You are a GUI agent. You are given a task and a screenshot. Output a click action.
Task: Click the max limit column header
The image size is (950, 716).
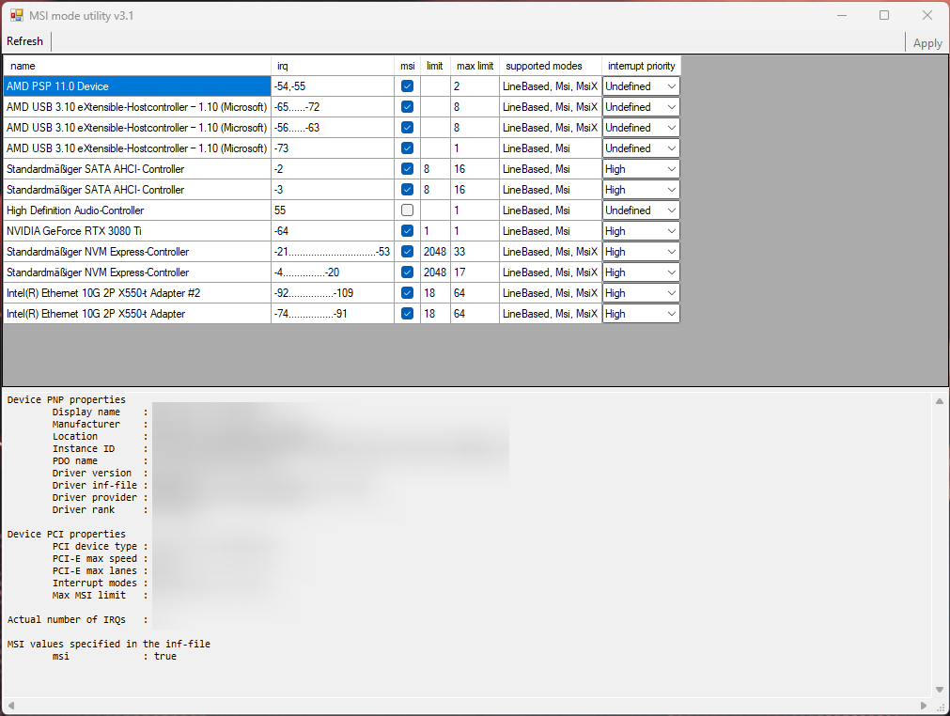coord(475,66)
